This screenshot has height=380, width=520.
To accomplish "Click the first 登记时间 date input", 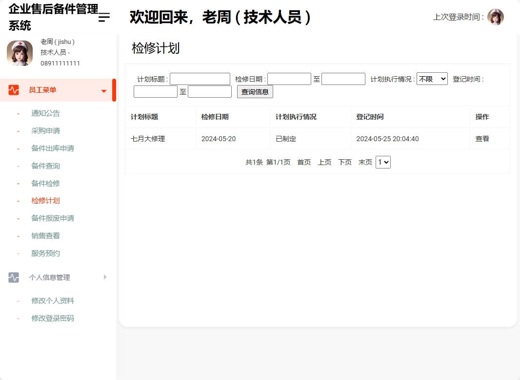I will (x=155, y=91).
